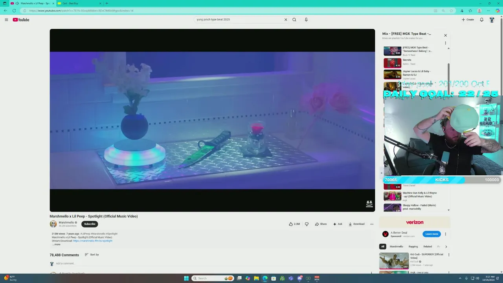This screenshot has width=503, height=283.
Task: Add page to favorites star icon
Action: 451,11
